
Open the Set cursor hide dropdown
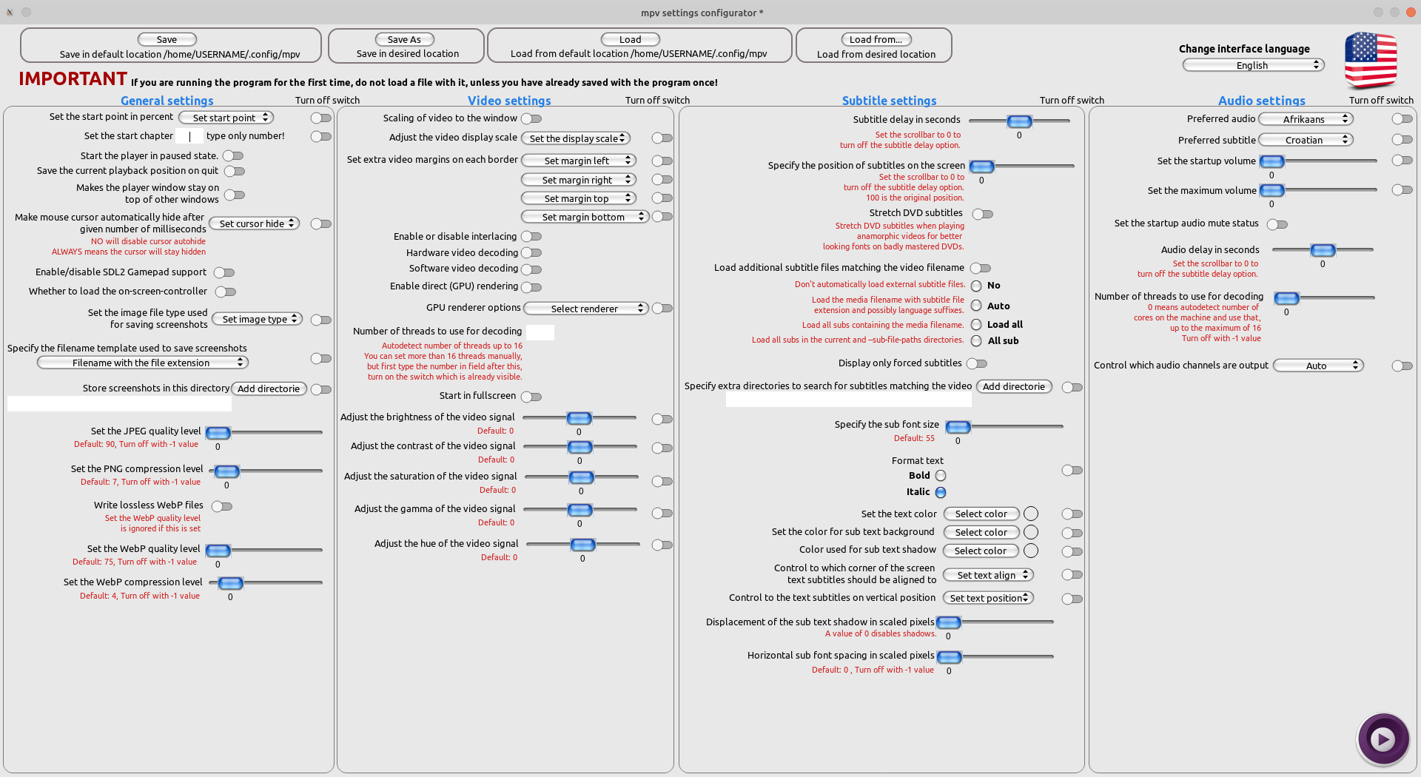254,223
